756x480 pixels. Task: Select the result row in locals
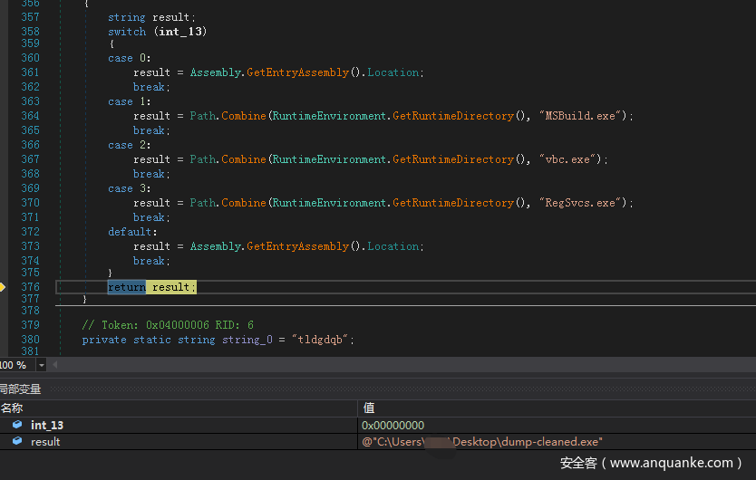pos(378,441)
